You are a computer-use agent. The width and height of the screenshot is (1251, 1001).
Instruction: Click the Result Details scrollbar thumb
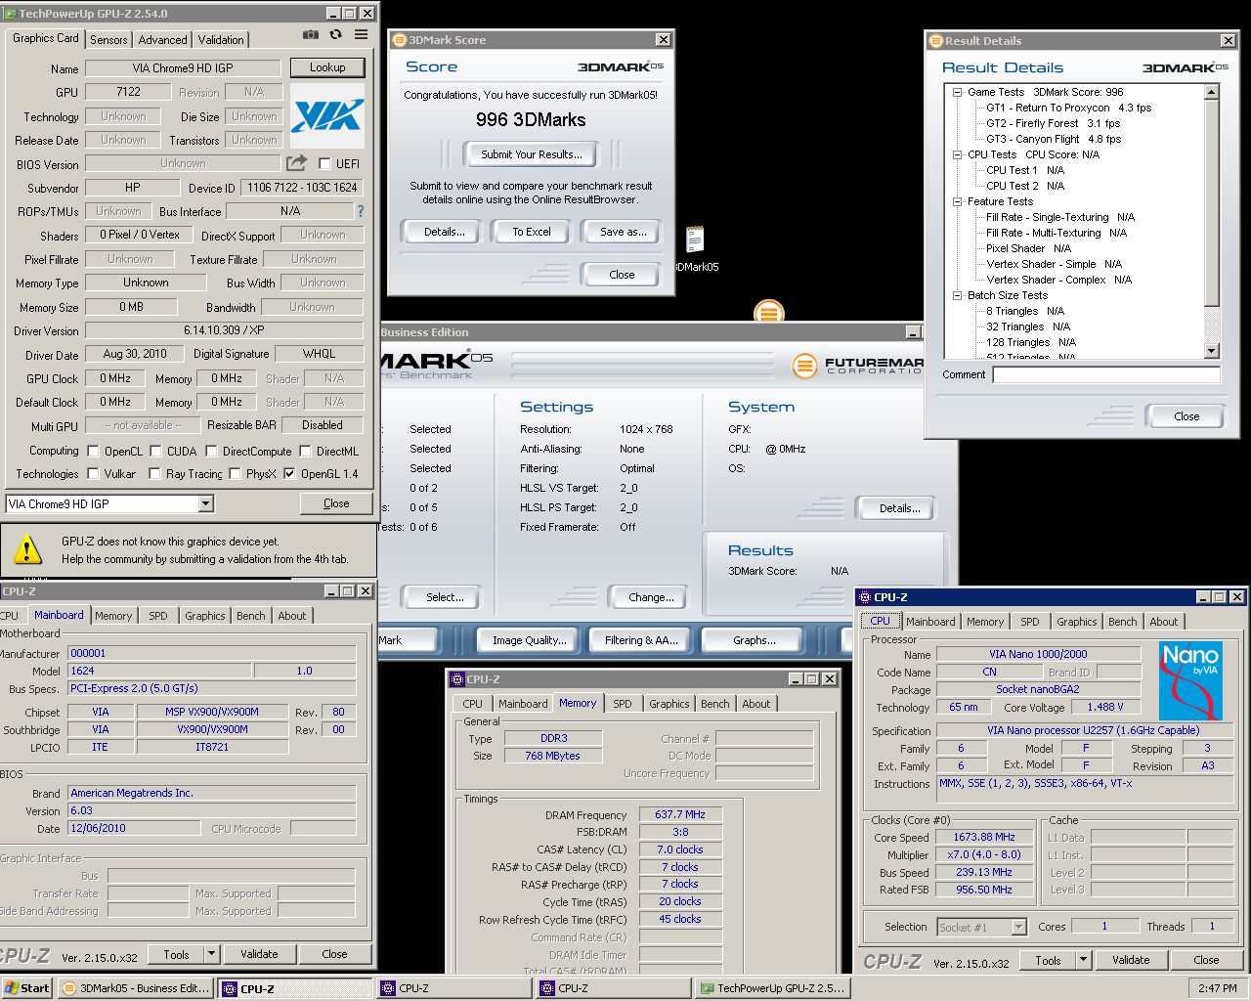pyautogui.click(x=1212, y=203)
